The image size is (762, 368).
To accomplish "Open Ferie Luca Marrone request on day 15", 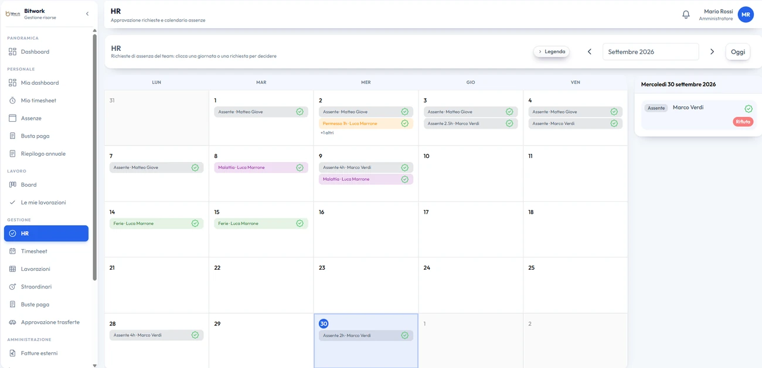I will click(261, 223).
